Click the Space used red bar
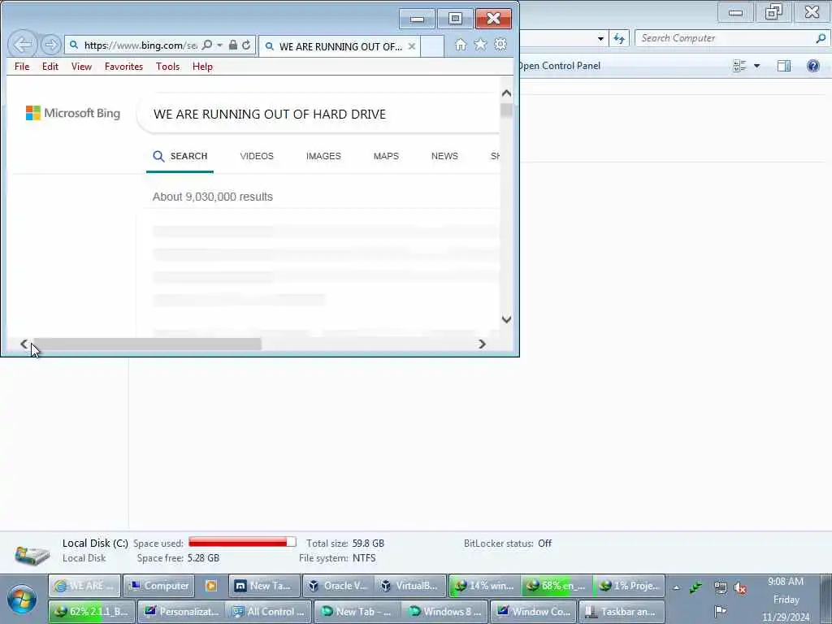Screen dimensions: 832x624 coord(242,542)
